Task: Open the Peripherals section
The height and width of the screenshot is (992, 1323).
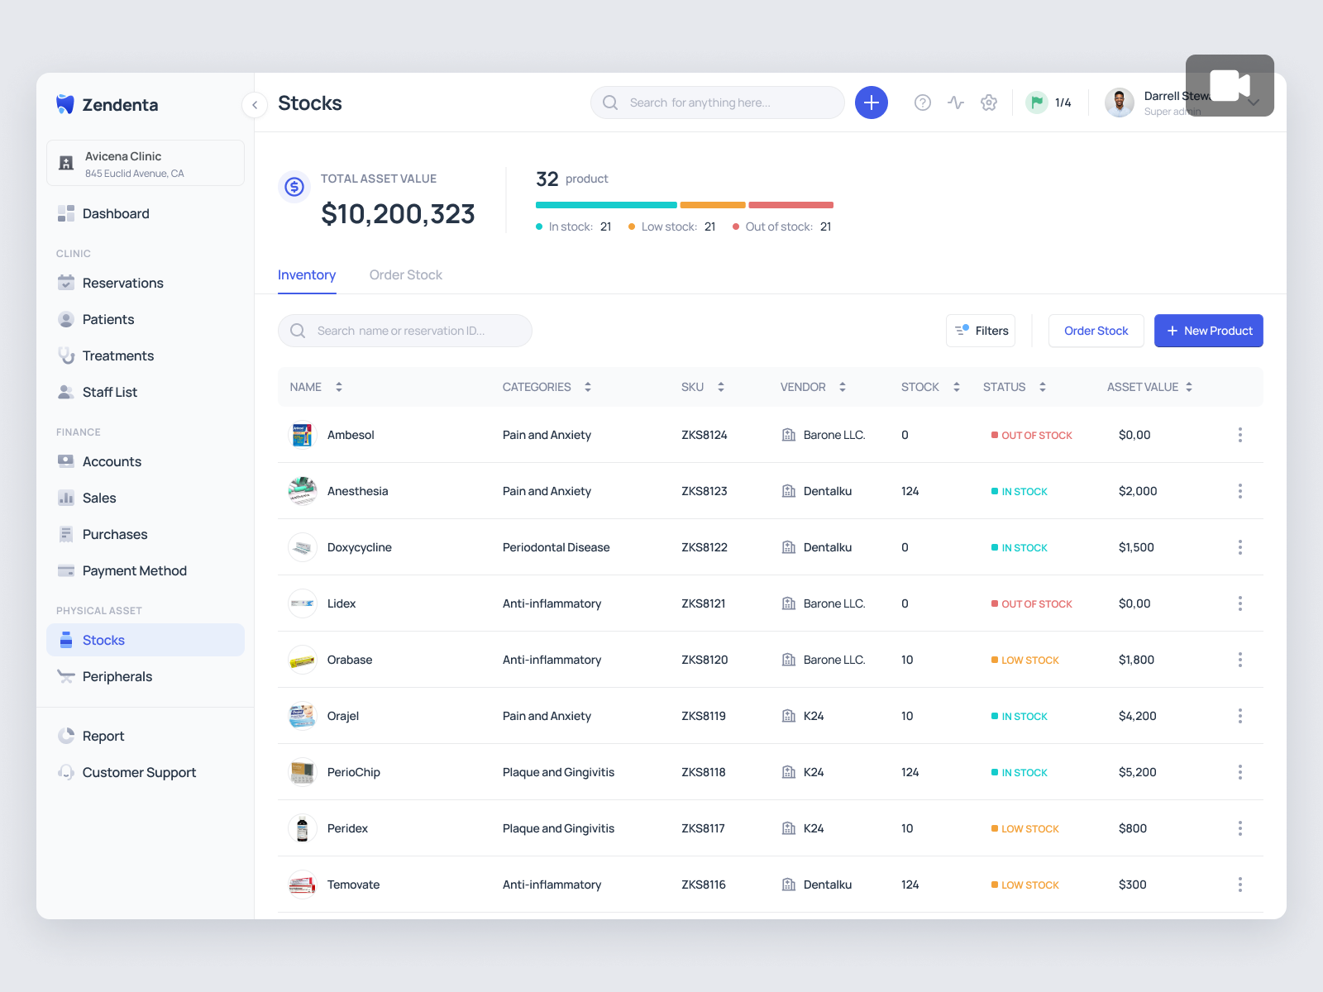Action: click(x=117, y=676)
